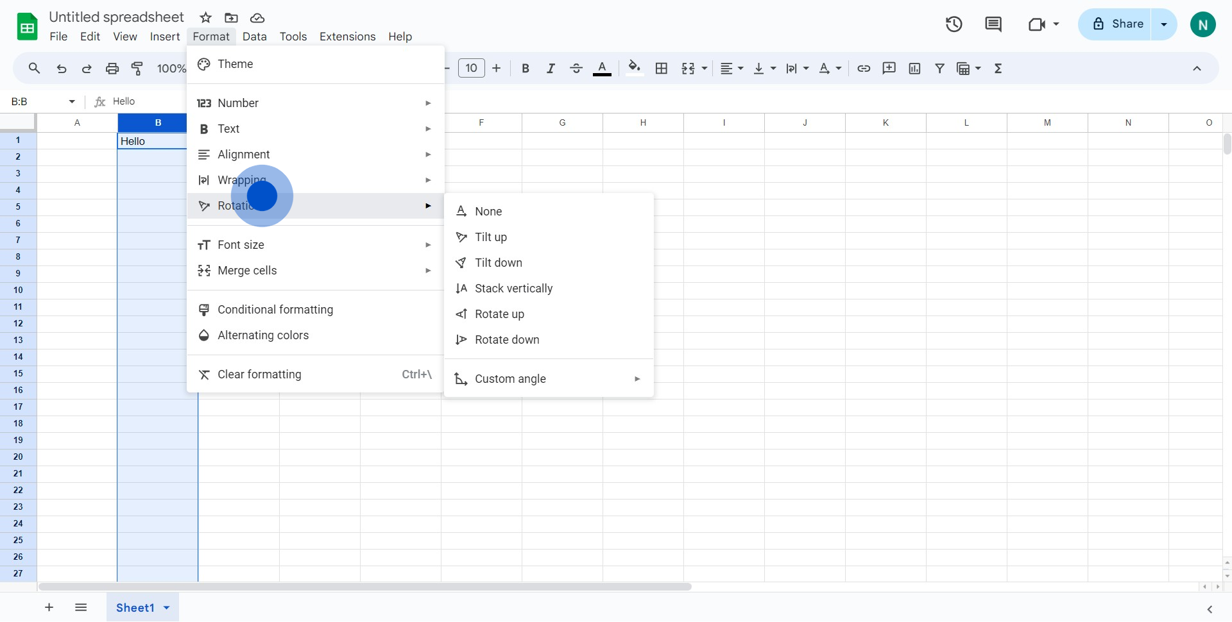The image size is (1232, 622).
Task: Choose Stack vertically from rotation menu
Action: click(513, 289)
